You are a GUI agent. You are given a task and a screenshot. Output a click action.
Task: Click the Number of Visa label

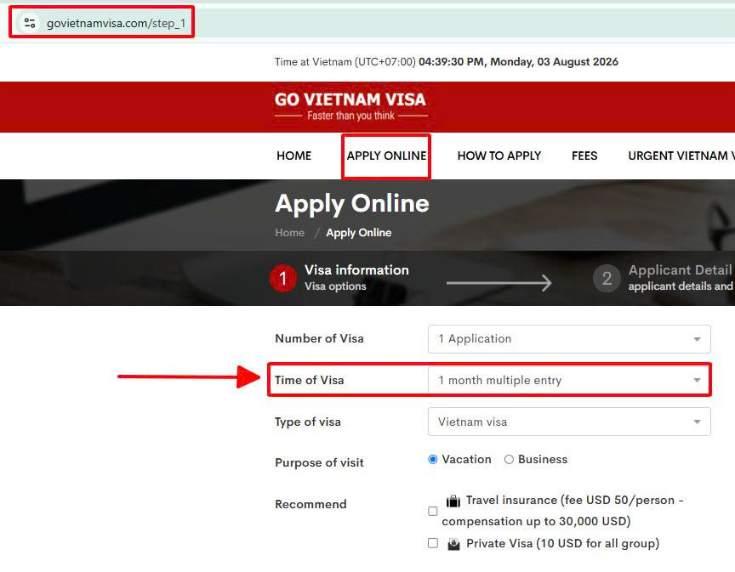click(319, 339)
